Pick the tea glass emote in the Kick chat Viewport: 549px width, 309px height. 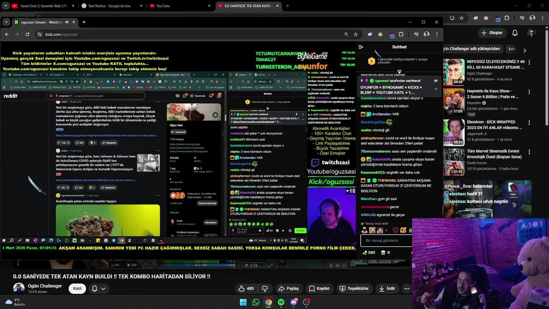[365, 230]
